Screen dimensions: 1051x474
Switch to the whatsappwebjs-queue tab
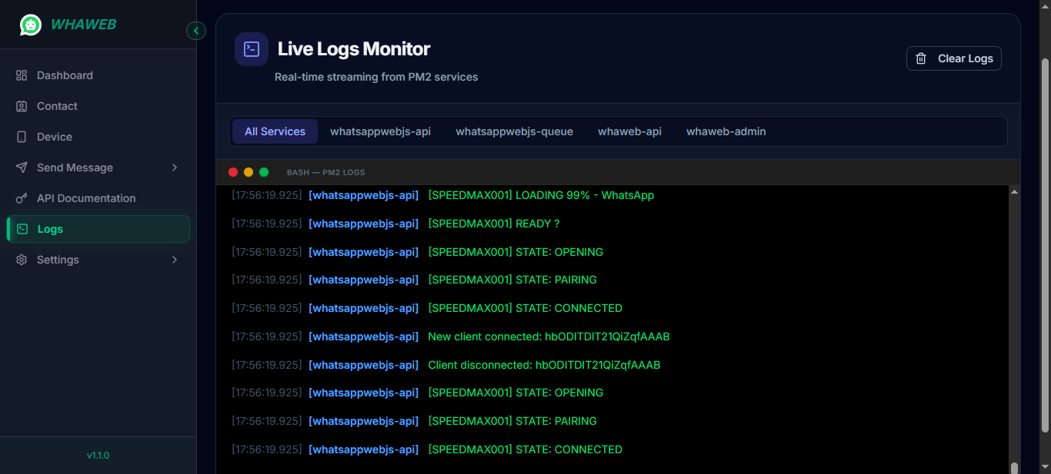tap(514, 131)
